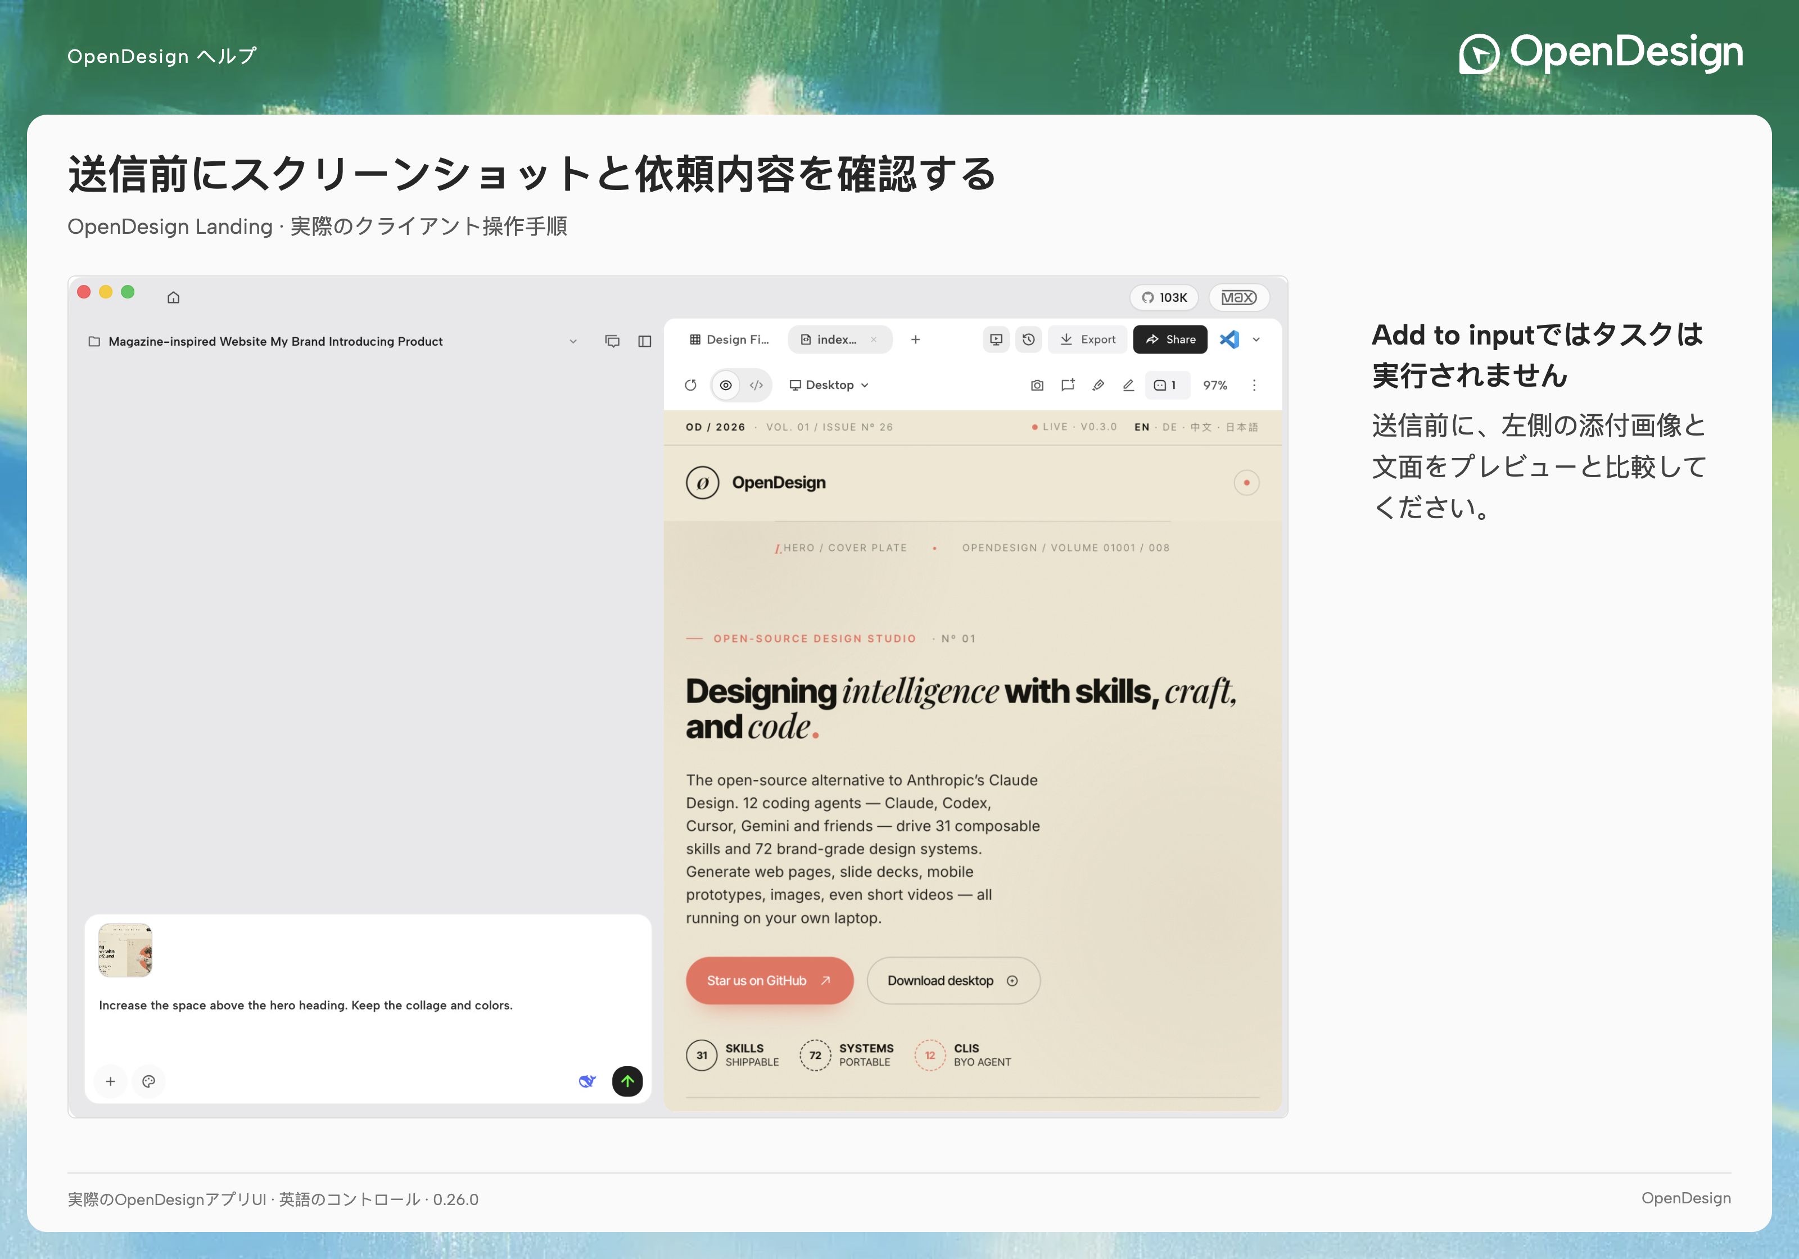Click LIVE · V0.3.0 status text

(1074, 428)
